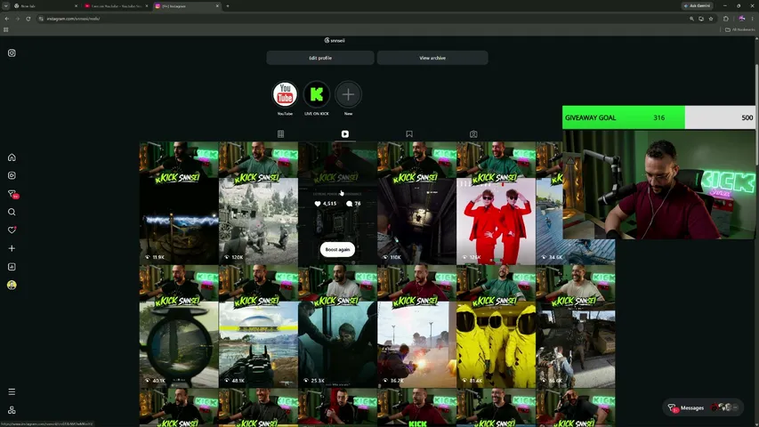Open Notifications heart icon in sidebar
Image resolution: width=759 pixels, height=427 pixels.
point(12,230)
